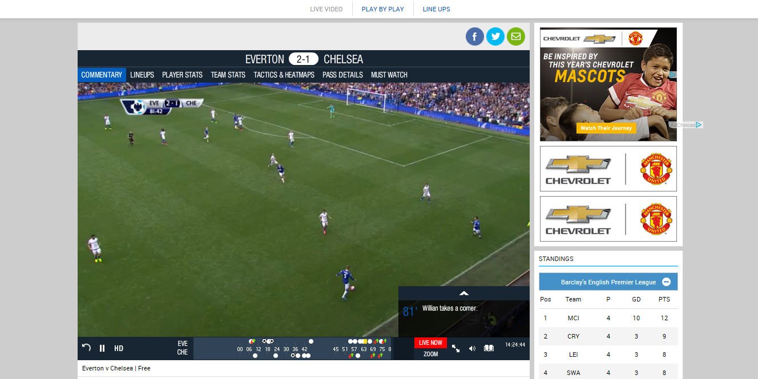Click the replay back arrow icon
The height and width of the screenshot is (379, 758).
86,348
